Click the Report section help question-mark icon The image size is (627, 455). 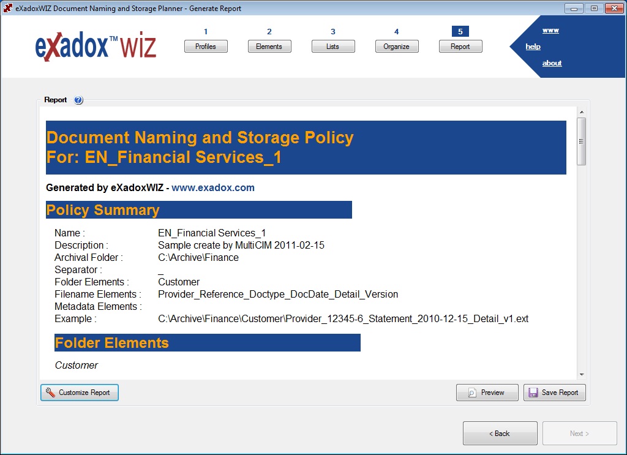[x=78, y=100]
